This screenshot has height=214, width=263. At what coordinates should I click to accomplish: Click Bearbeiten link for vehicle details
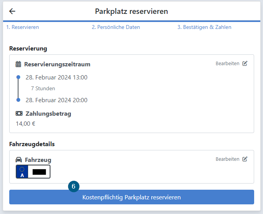[x=228, y=159]
